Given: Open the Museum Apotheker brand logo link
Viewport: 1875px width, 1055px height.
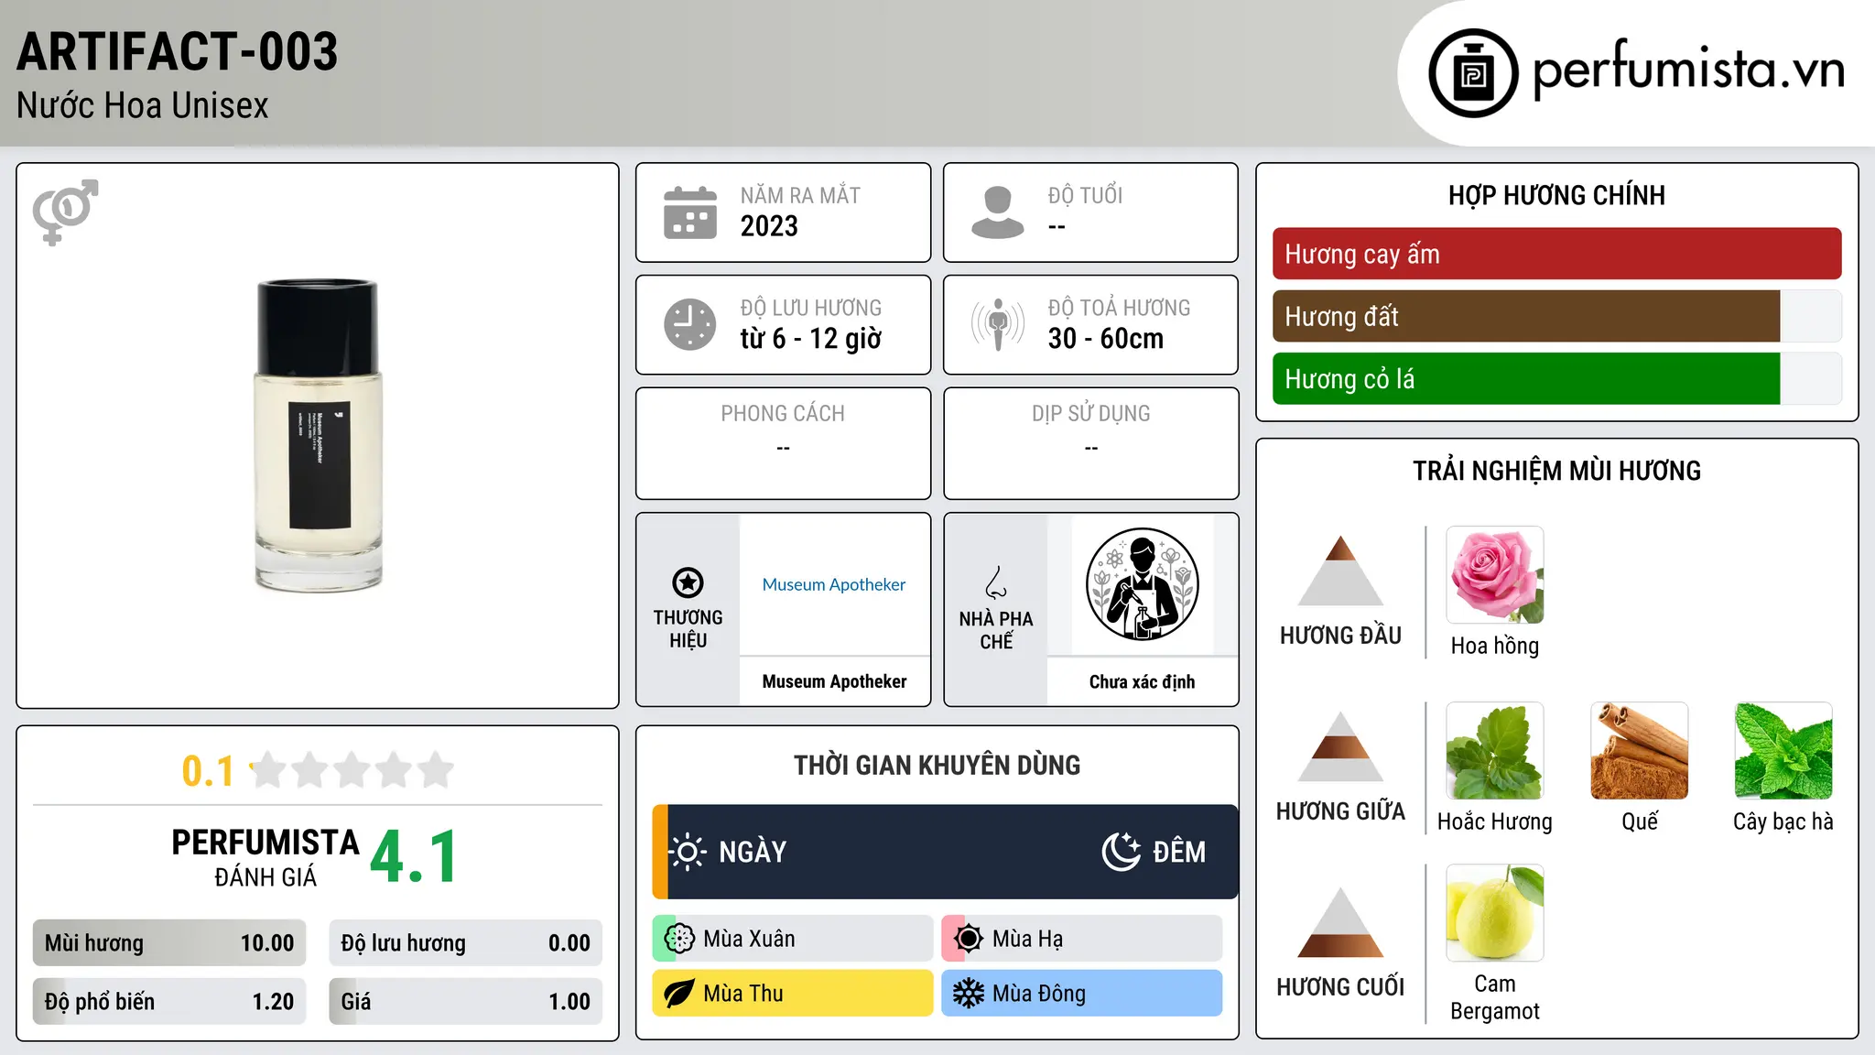Looking at the screenshot, I should pyautogui.click(x=834, y=584).
